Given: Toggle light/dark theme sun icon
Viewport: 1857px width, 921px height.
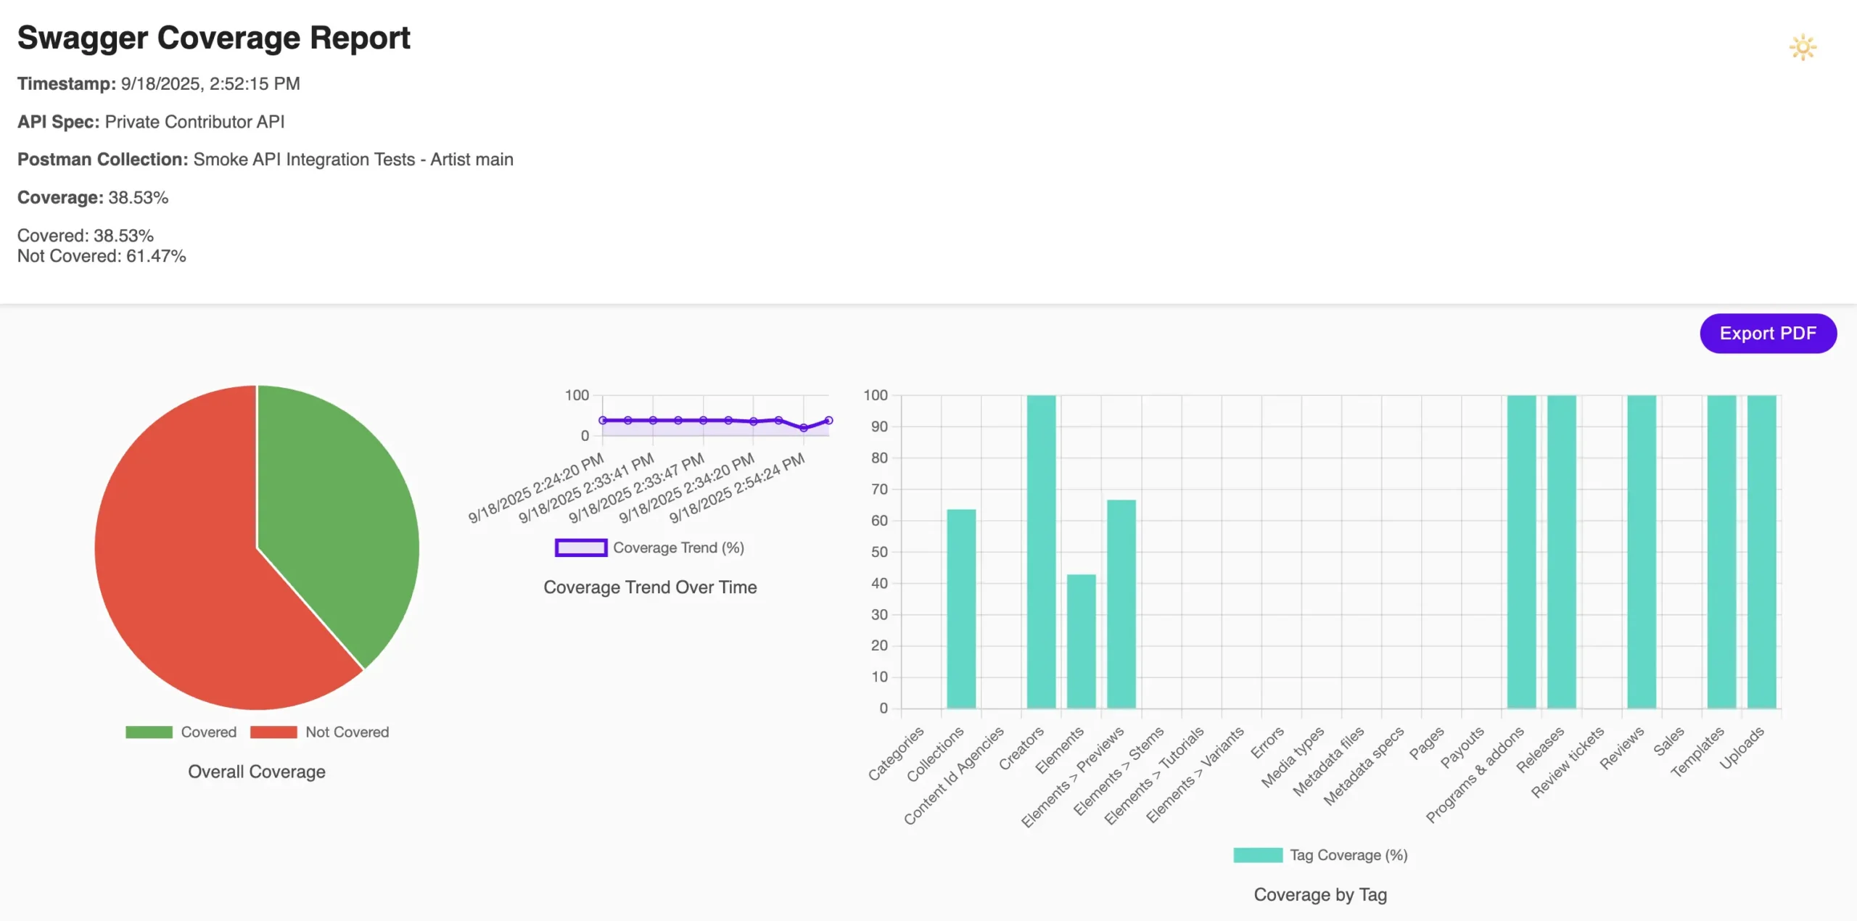Looking at the screenshot, I should point(1802,48).
